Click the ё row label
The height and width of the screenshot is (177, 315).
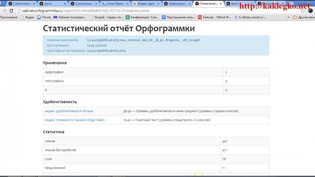(46, 90)
